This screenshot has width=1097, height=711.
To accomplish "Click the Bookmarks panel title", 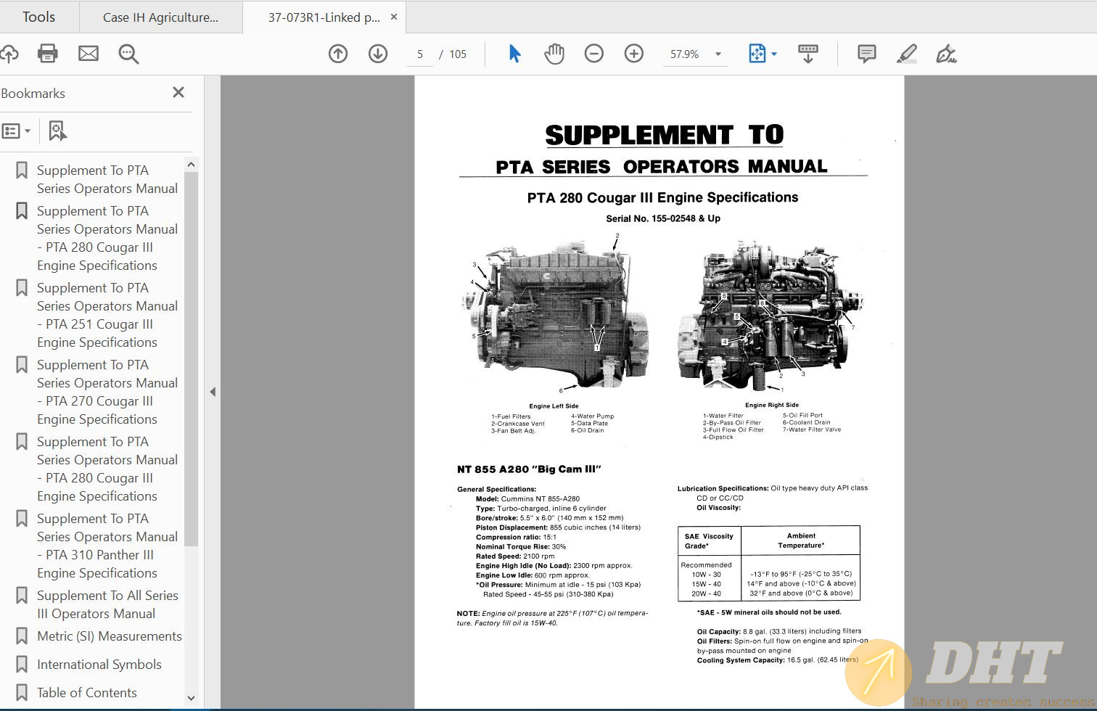I will 33,93.
